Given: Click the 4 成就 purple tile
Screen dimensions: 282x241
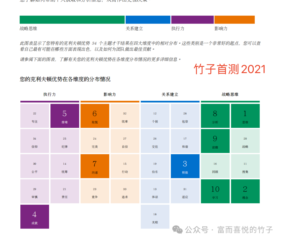Looking at the screenshot, I should point(35,217).
